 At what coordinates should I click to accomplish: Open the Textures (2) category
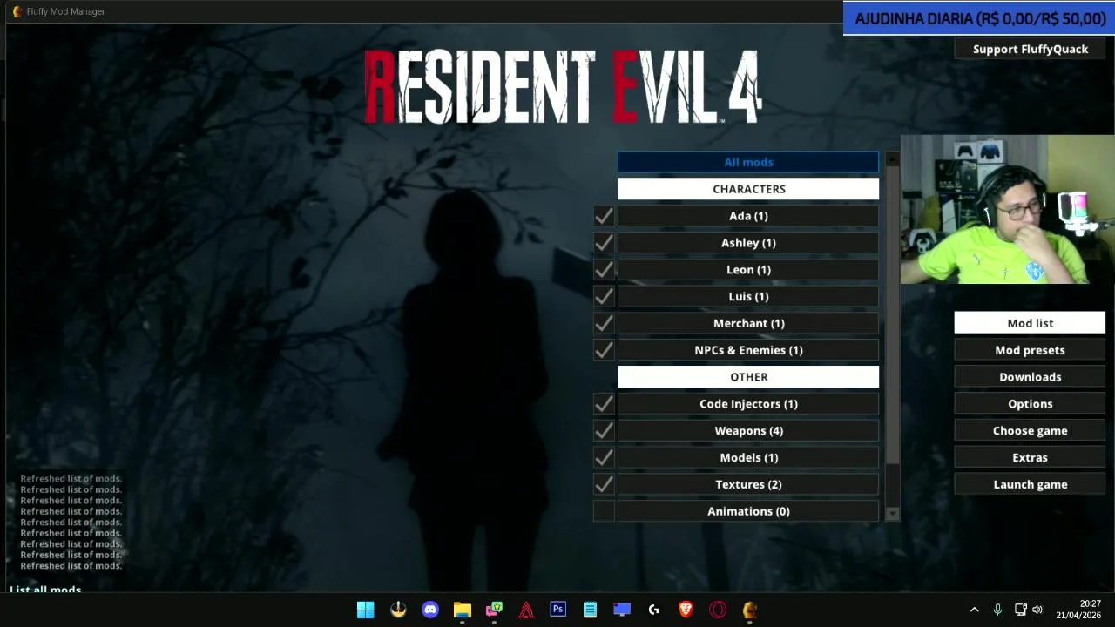tap(748, 484)
